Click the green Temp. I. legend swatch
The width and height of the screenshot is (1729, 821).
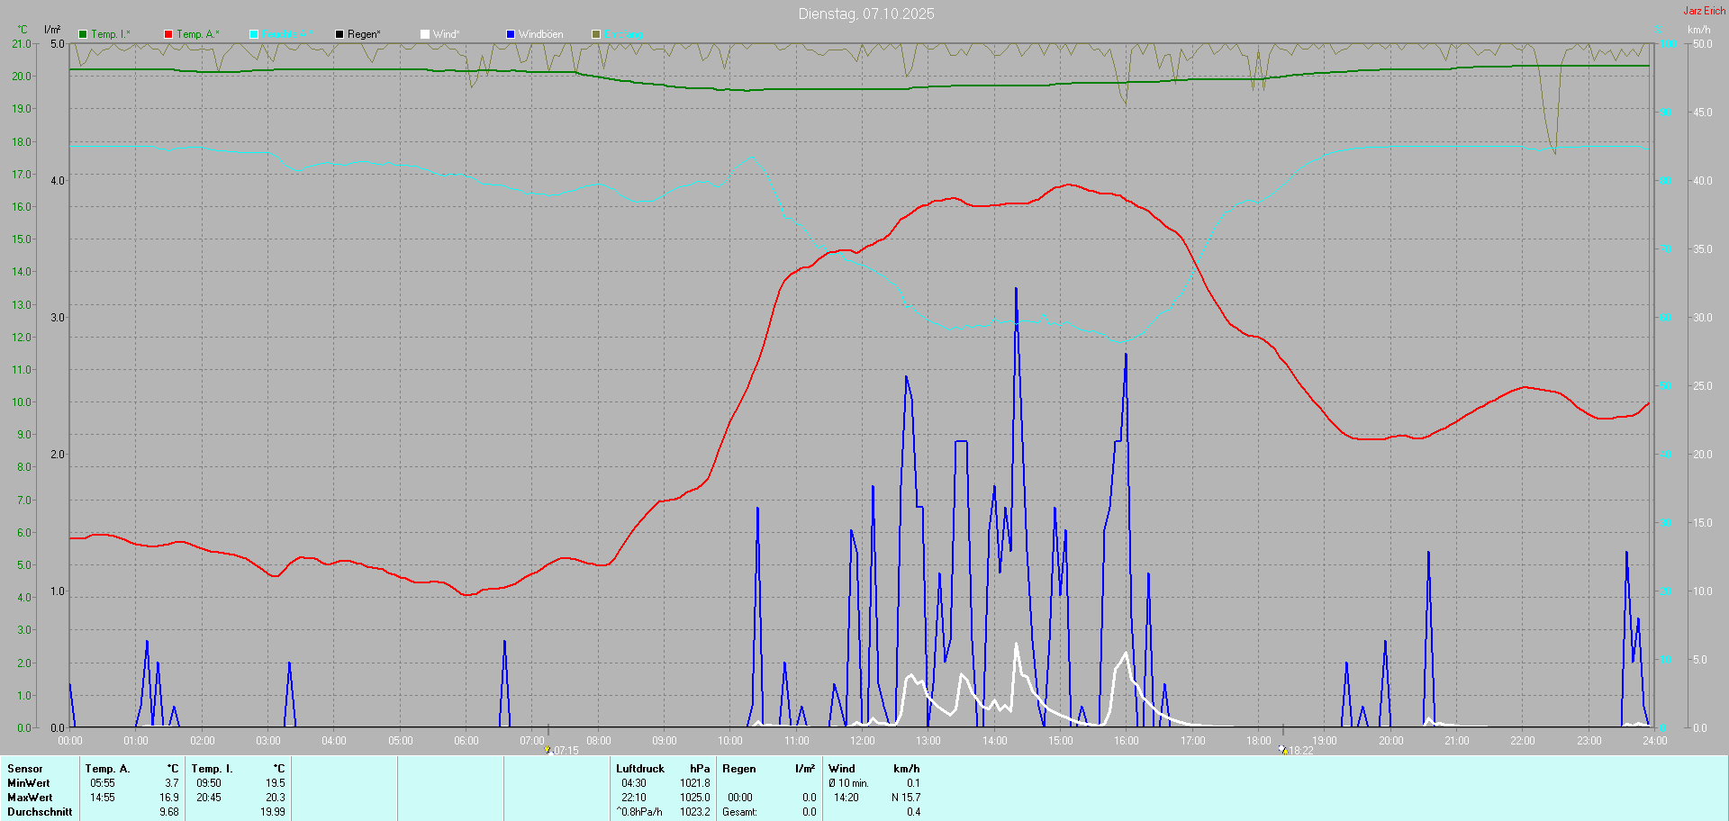(x=83, y=34)
